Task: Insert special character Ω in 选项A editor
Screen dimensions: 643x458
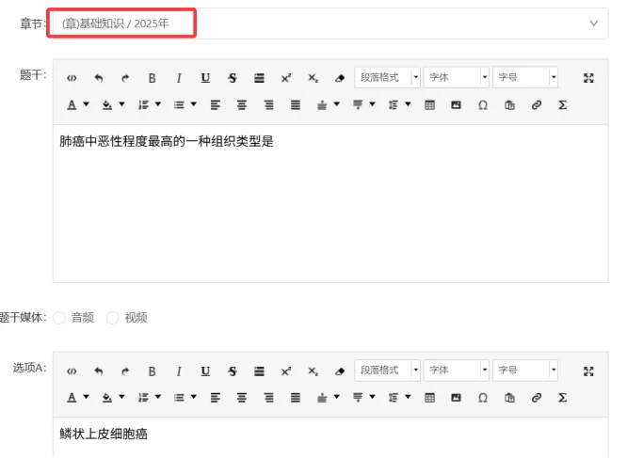Action: tap(483, 398)
